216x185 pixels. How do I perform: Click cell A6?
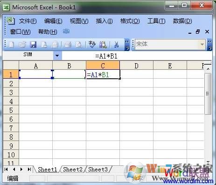(x=36, y=119)
